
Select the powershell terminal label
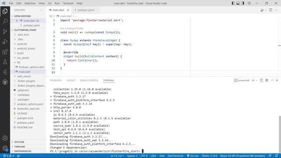point(242,80)
